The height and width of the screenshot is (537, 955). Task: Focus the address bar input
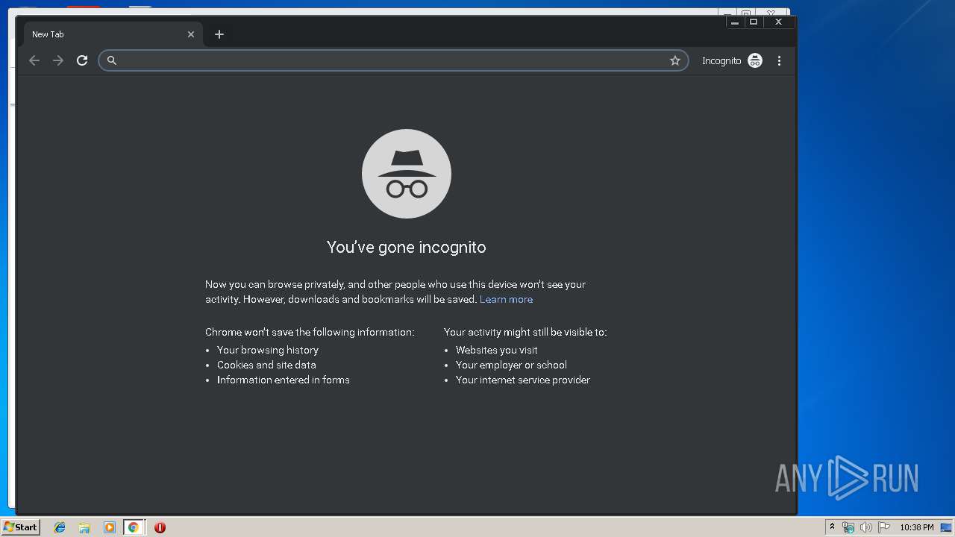(392, 60)
